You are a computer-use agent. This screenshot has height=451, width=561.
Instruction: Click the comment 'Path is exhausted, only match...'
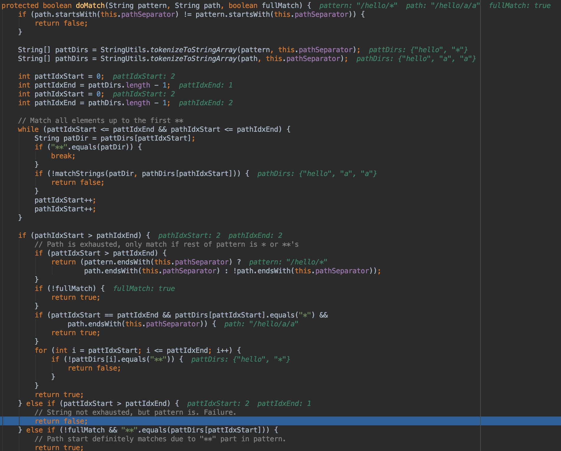[167, 244]
